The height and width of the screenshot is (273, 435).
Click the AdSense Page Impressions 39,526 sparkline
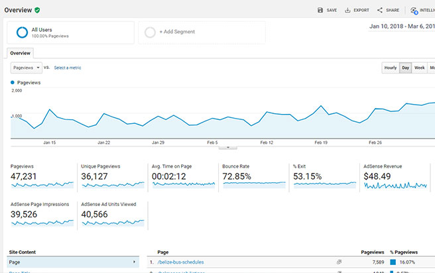point(42,223)
